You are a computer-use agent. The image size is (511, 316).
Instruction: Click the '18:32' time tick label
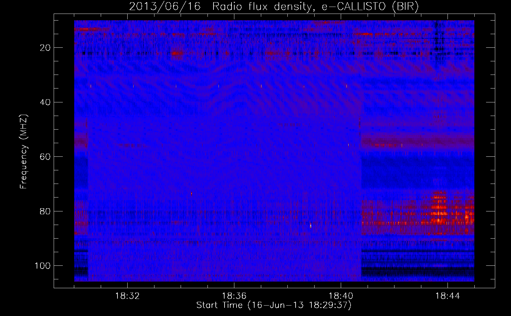(x=127, y=296)
